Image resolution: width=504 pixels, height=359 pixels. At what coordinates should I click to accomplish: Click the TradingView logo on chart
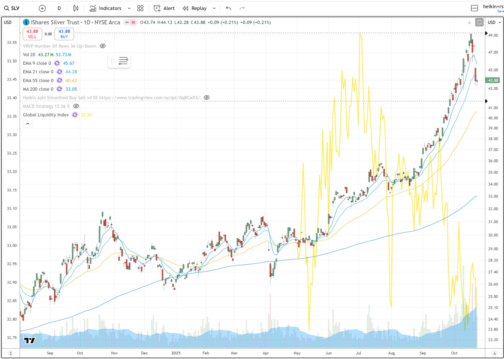[x=30, y=340]
